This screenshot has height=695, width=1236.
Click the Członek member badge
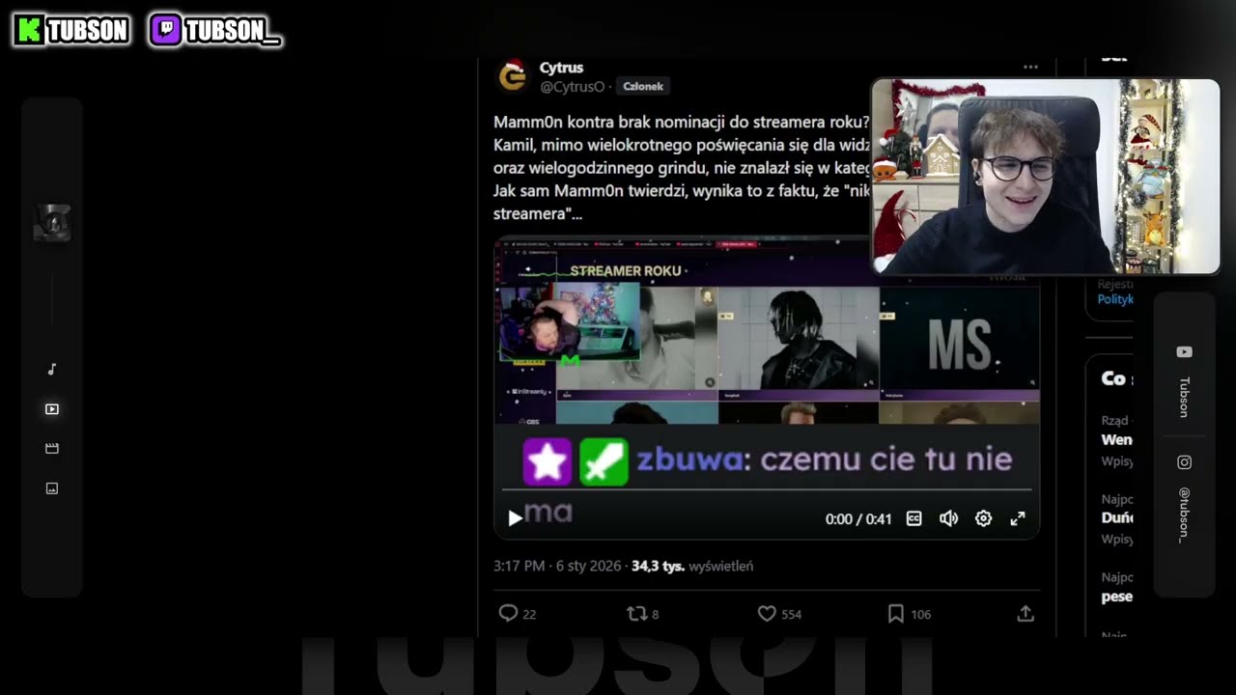point(643,87)
